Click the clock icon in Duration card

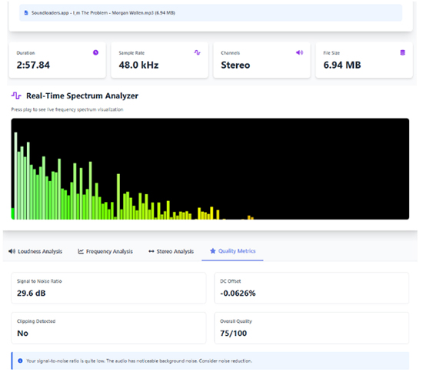click(x=95, y=52)
